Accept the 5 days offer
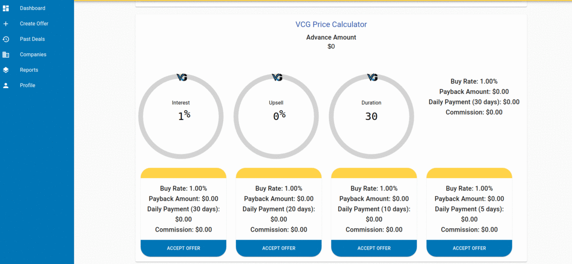 pyautogui.click(x=470, y=248)
